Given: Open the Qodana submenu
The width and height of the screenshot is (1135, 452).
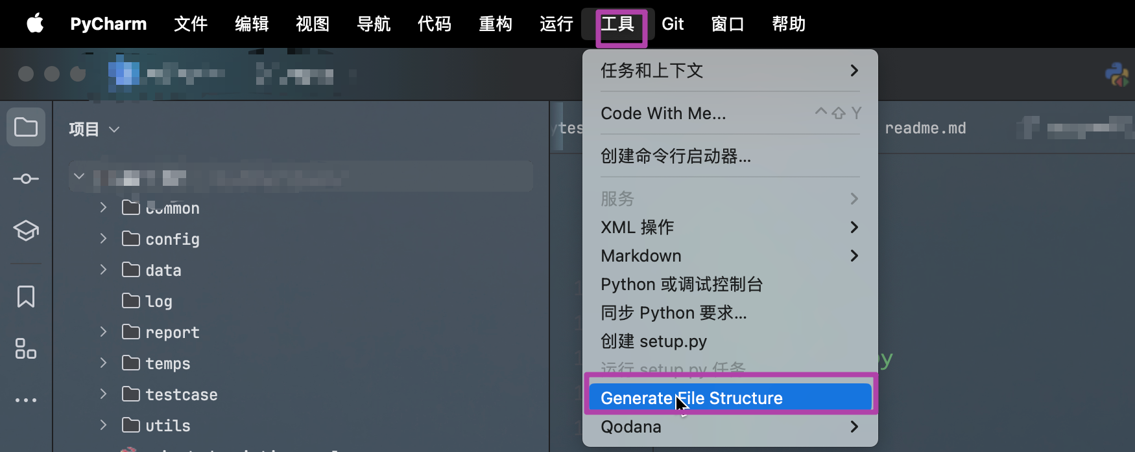Looking at the screenshot, I should point(730,427).
